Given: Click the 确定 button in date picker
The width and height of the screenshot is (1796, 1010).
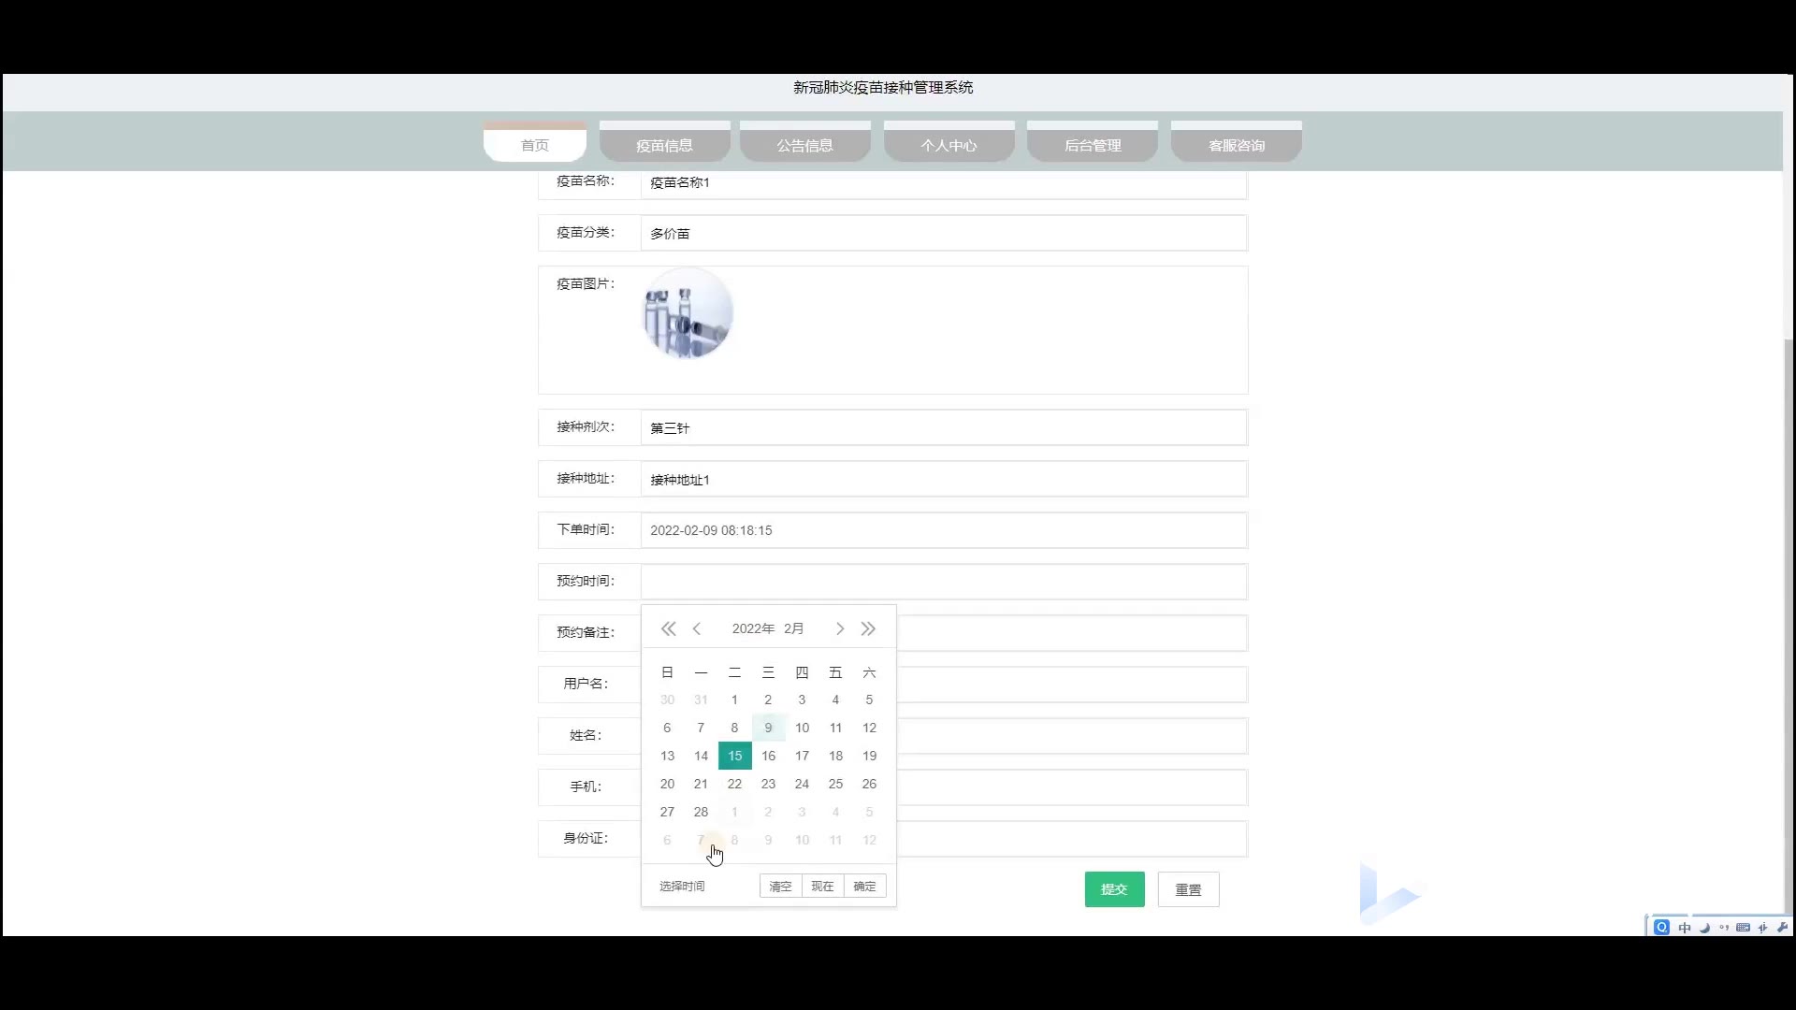Looking at the screenshot, I should pyautogui.click(x=864, y=886).
